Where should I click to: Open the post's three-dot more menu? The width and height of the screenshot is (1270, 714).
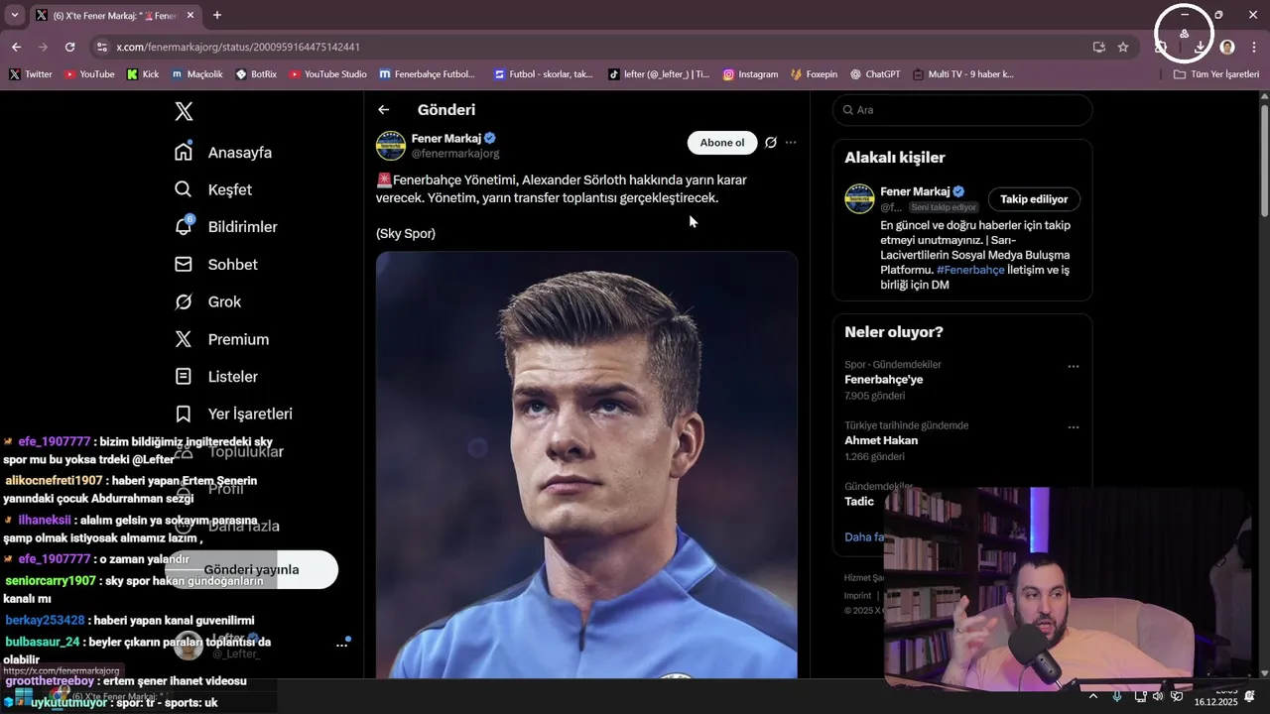click(791, 143)
